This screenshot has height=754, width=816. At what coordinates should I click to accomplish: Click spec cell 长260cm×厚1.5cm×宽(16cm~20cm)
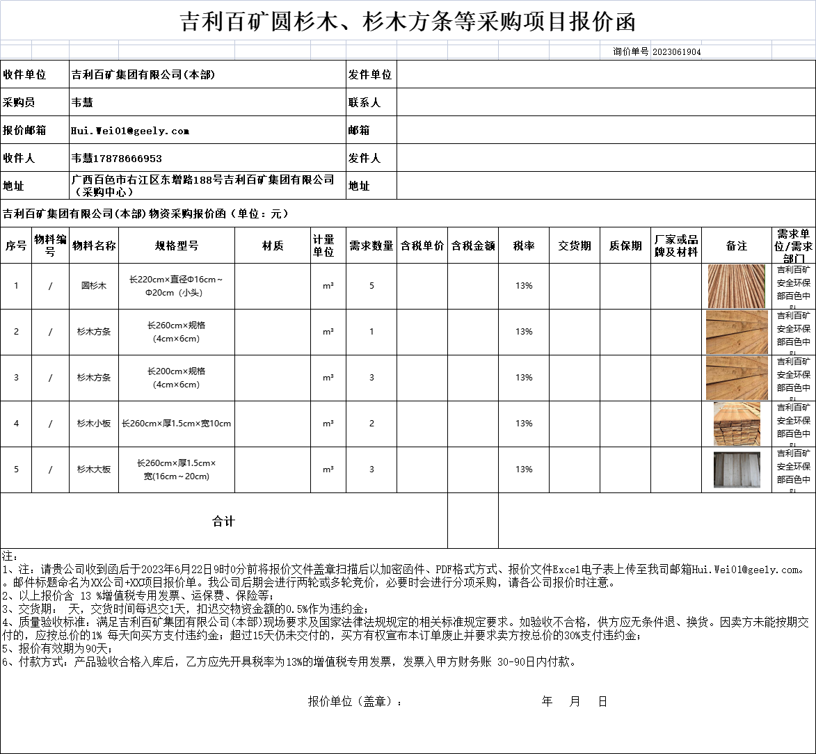pos(177,470)
